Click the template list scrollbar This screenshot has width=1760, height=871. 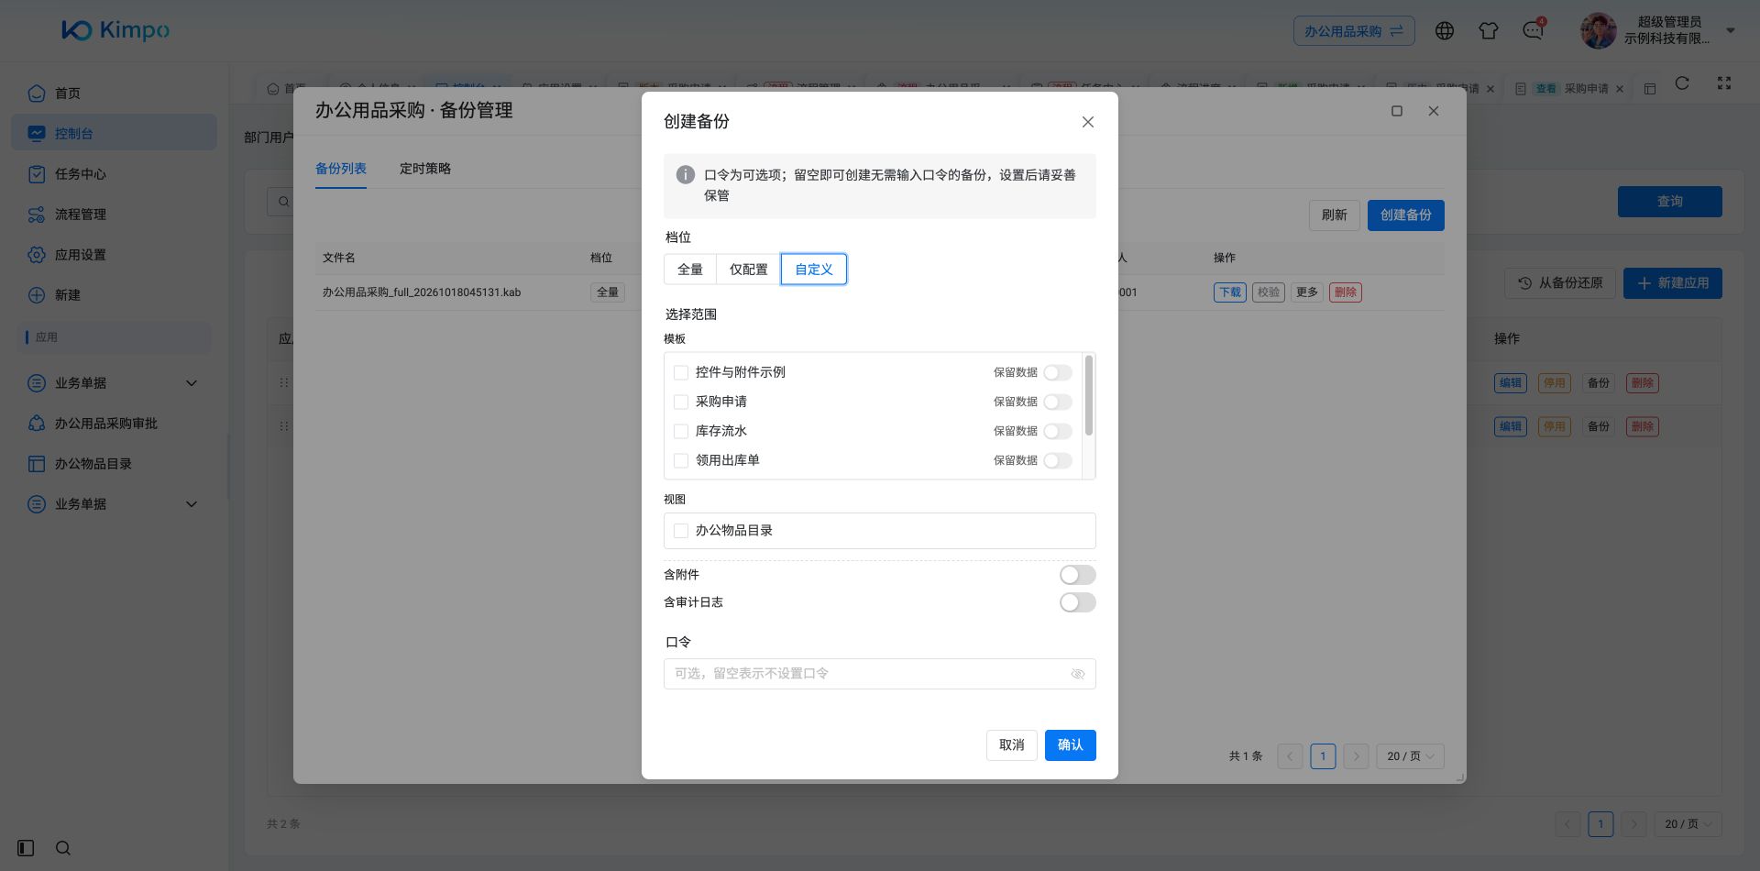1089,395
